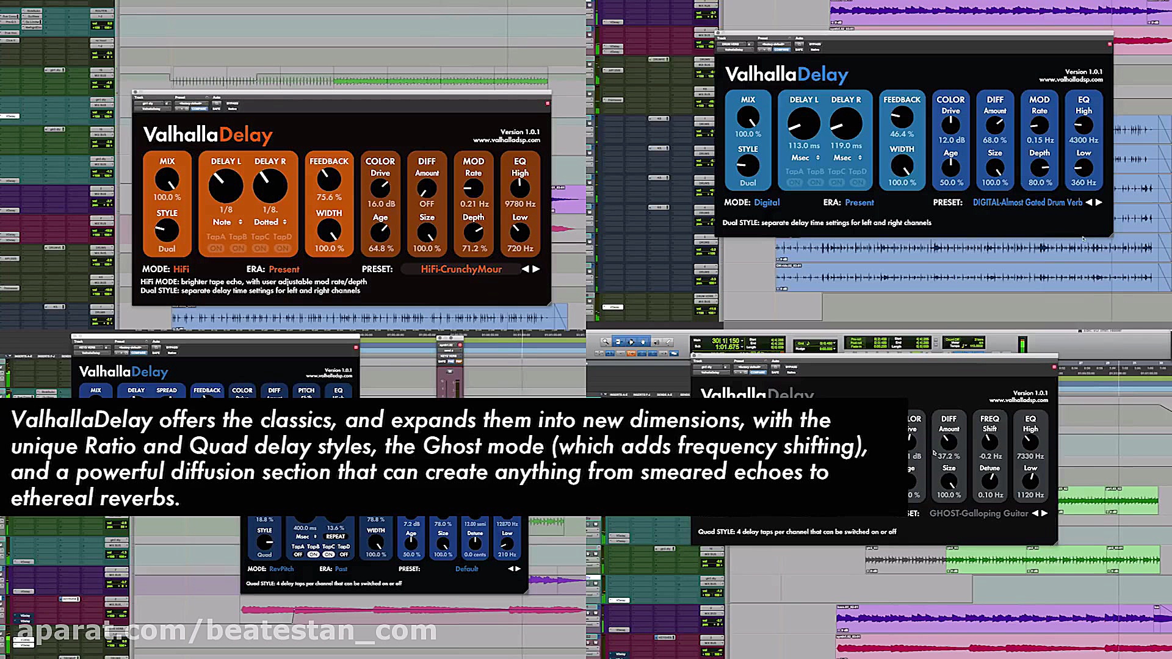The width and height of the screenshot is (1172, 659).
Task: Toggle TapA OFF switch in RevPitch plugin
Action: [x=298, y=555]
